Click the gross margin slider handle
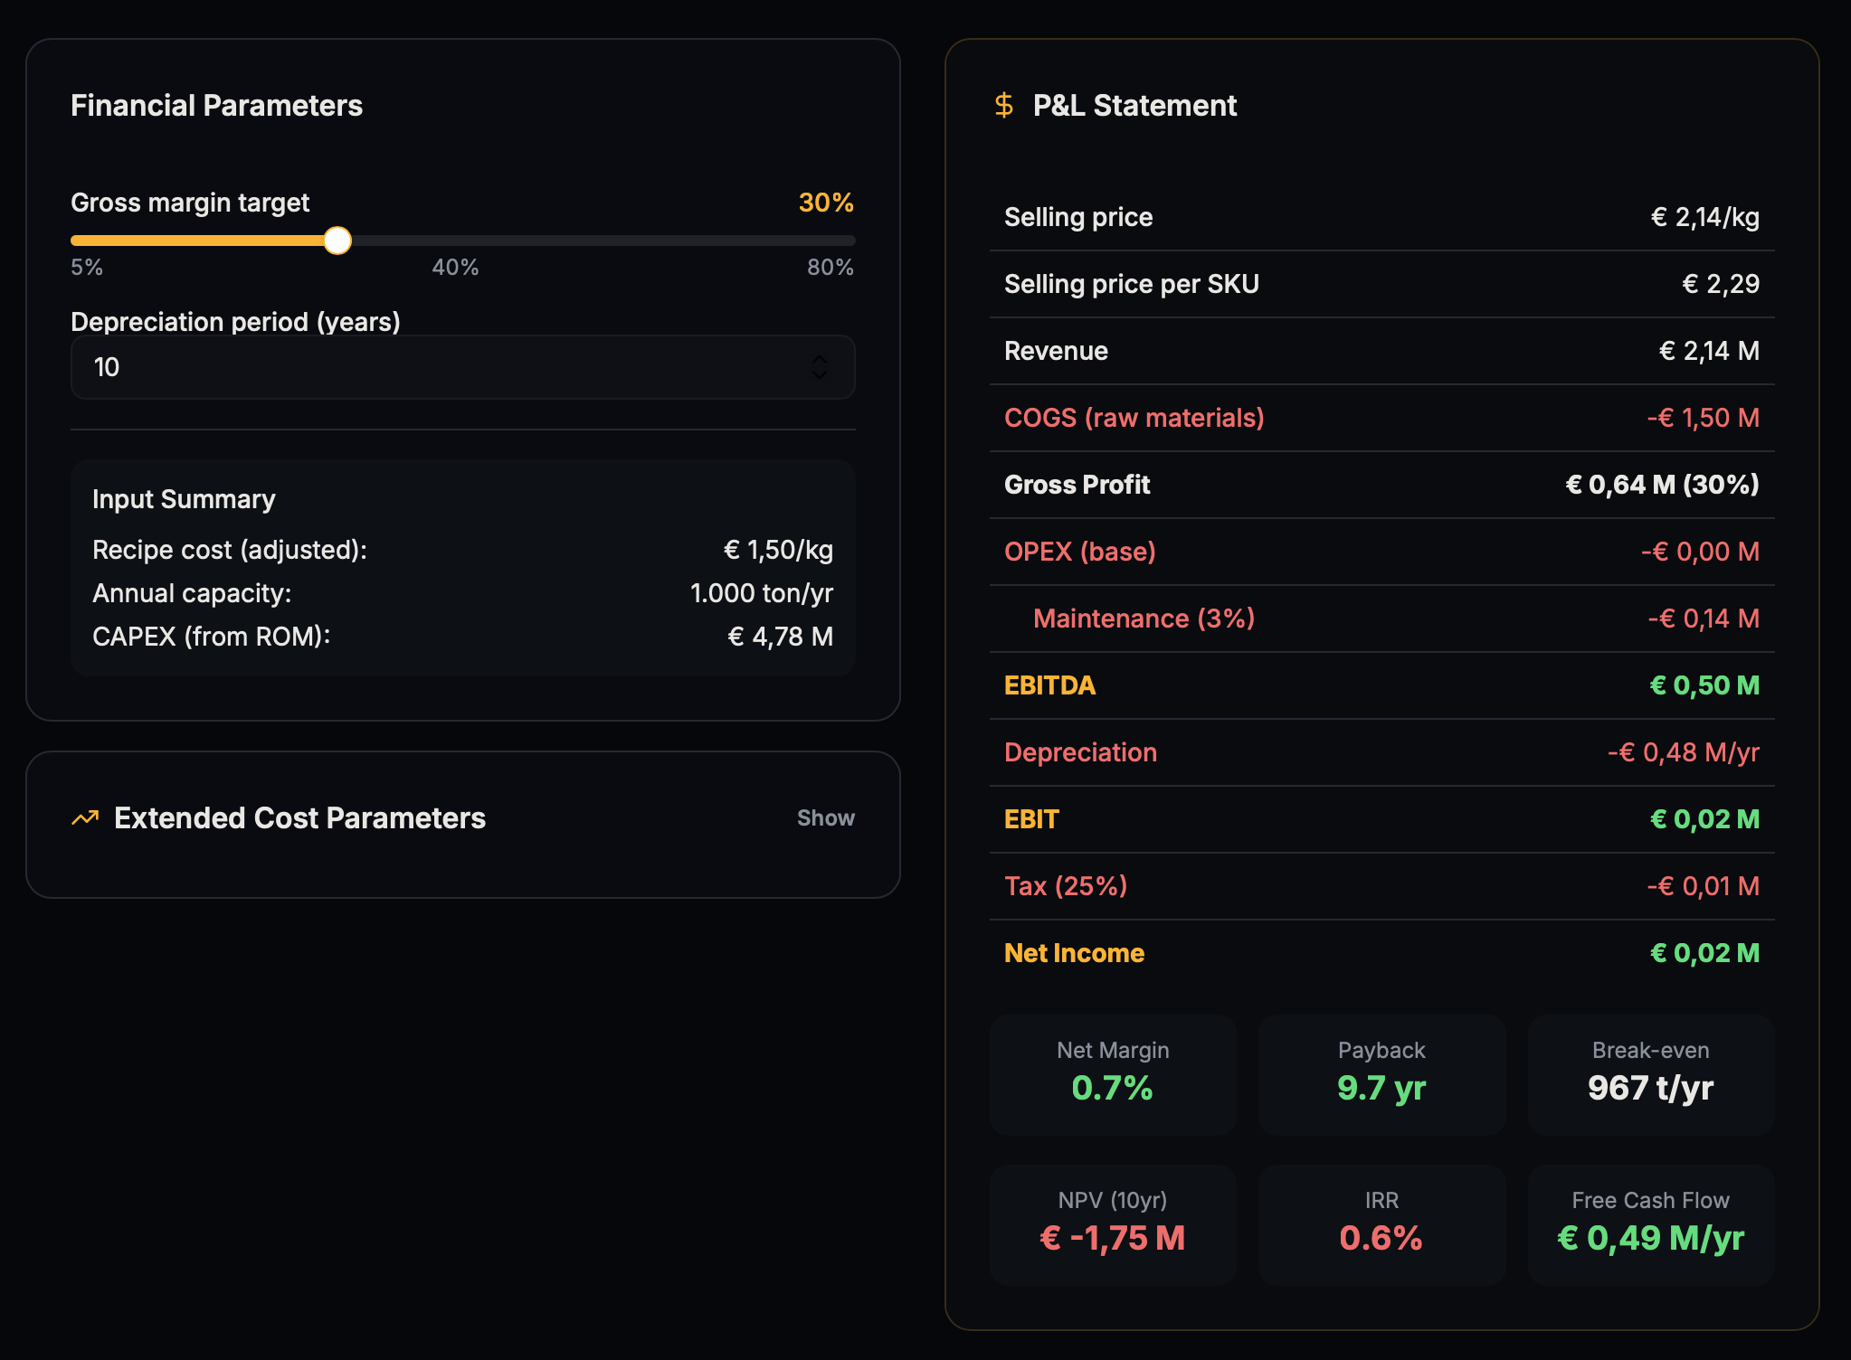Image resolution: width=1851 pixels, height=1360 pixels. [x=337, y=241]
